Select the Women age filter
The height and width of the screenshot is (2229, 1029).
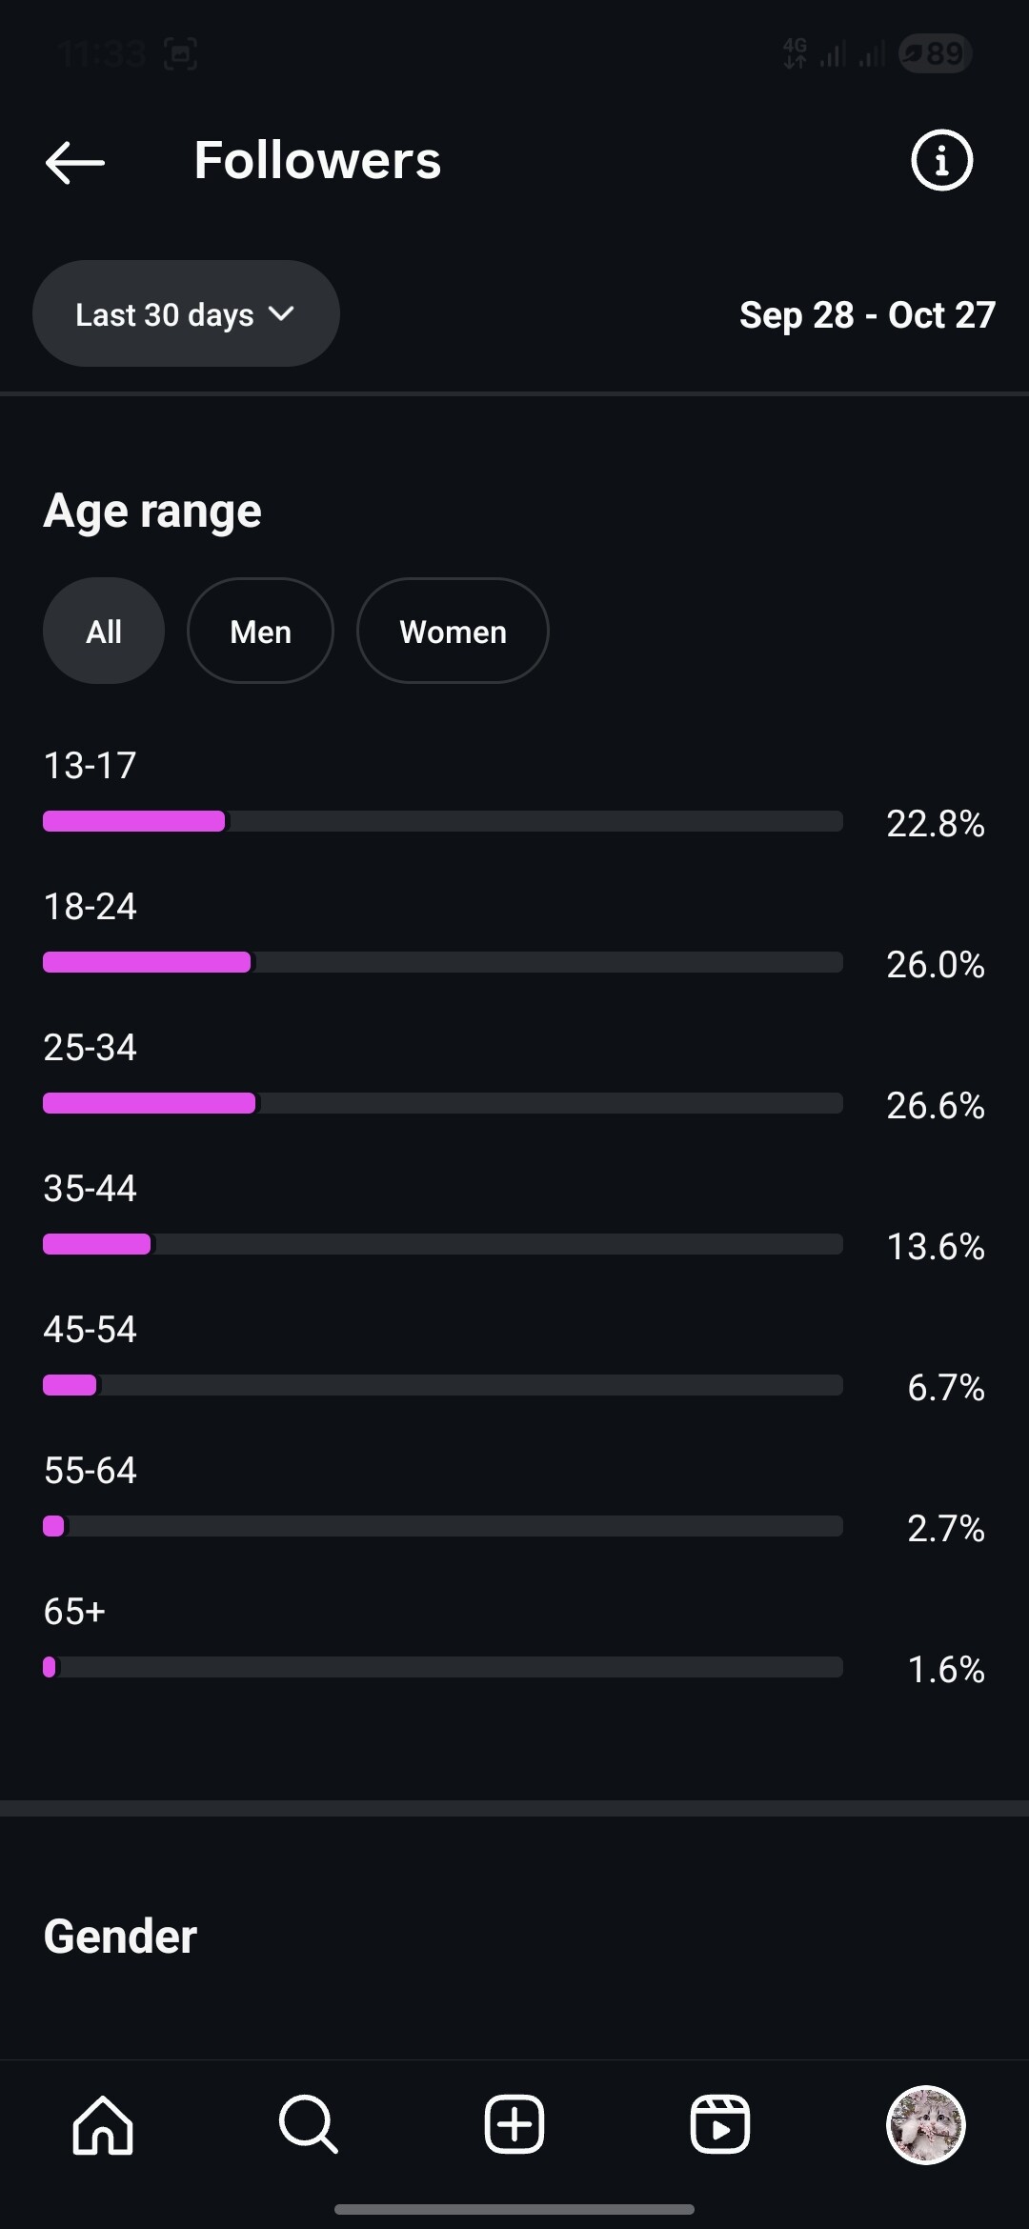pyautogui.click(x=453, y=631)
